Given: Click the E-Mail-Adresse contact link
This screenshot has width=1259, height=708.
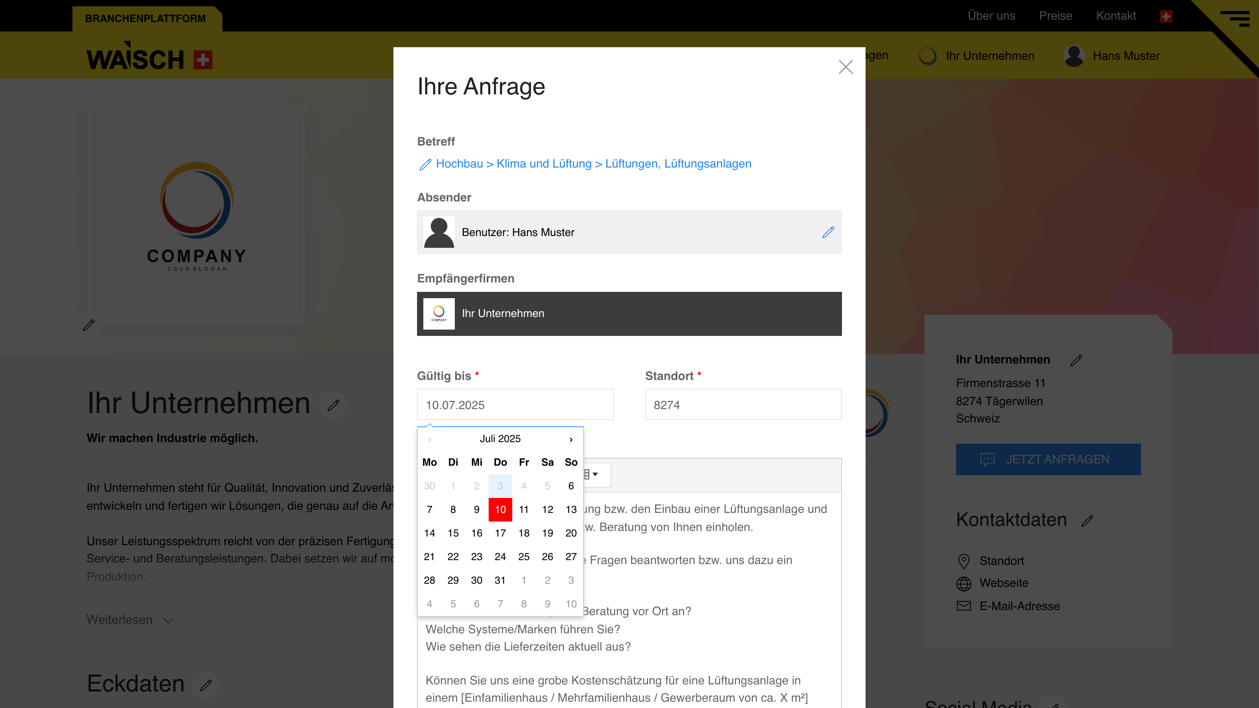Looking at the screenshot, I should [1019, 606].
